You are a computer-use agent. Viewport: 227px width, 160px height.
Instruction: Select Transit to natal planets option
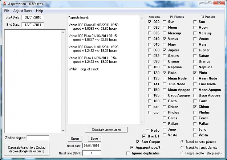click(x=182, y=142)
